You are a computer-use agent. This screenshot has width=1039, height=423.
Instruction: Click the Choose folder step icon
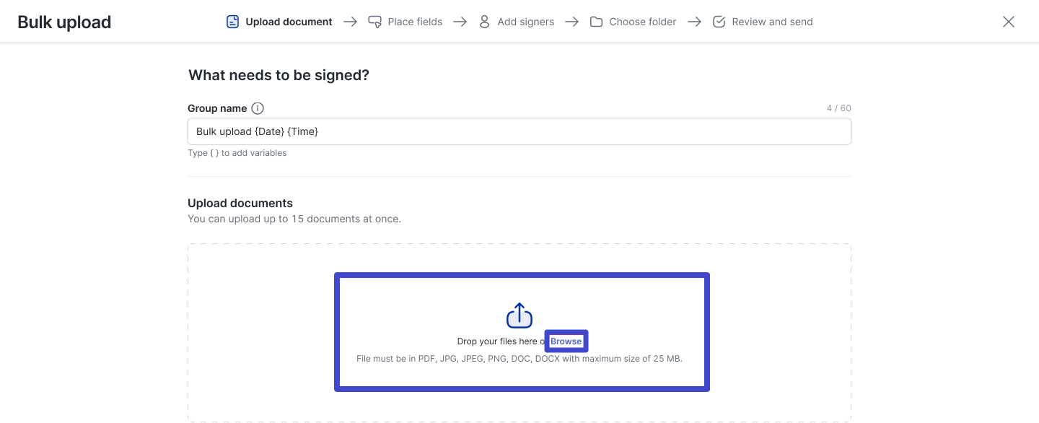tap(596, 22)
